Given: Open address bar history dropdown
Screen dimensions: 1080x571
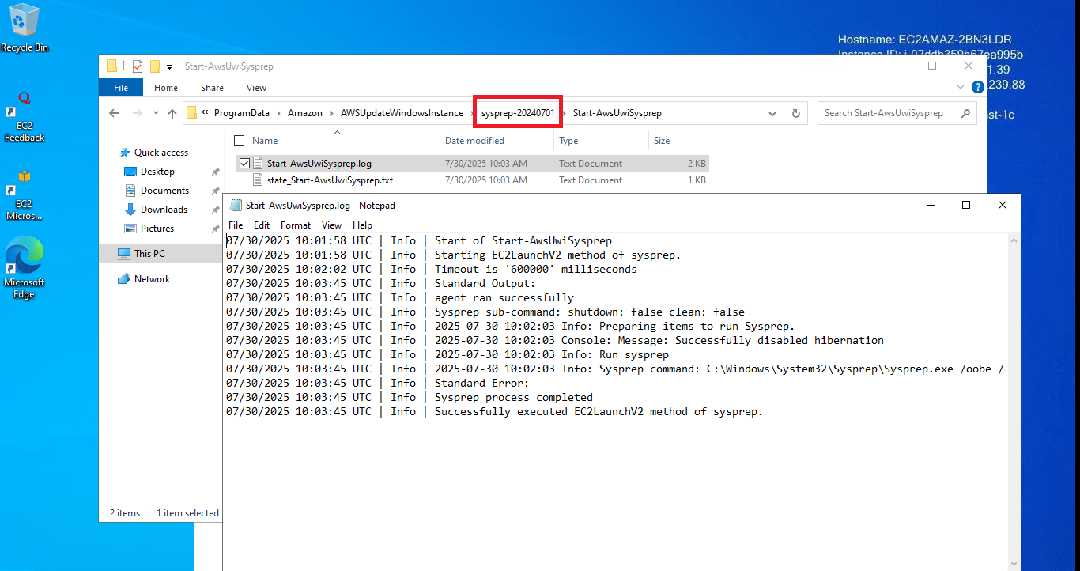Looking at the screenshot, I should point(772,113).
